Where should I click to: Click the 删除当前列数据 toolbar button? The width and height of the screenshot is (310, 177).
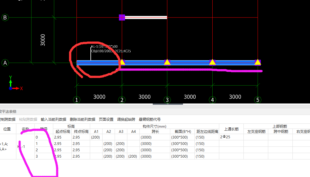83,120
